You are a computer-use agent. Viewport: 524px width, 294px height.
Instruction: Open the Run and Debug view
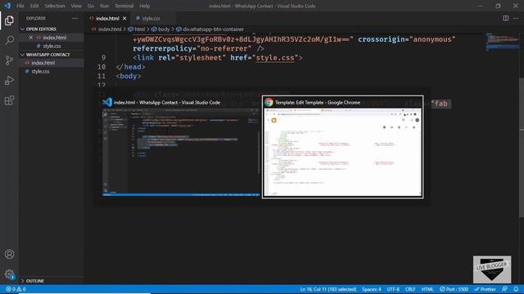[9, 80]
